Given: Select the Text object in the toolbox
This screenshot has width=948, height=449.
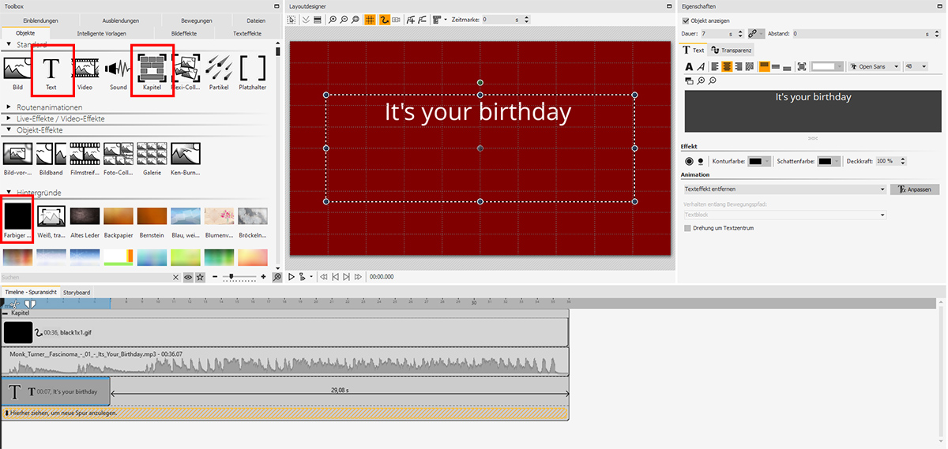Looking at the screenshot, I should point(51,69).
